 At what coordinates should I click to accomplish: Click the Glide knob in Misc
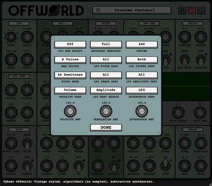coord(11,166)
